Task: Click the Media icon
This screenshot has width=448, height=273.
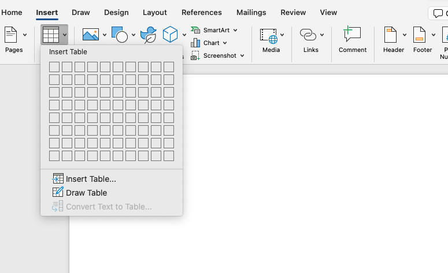Action: click(x=268, y=35)
